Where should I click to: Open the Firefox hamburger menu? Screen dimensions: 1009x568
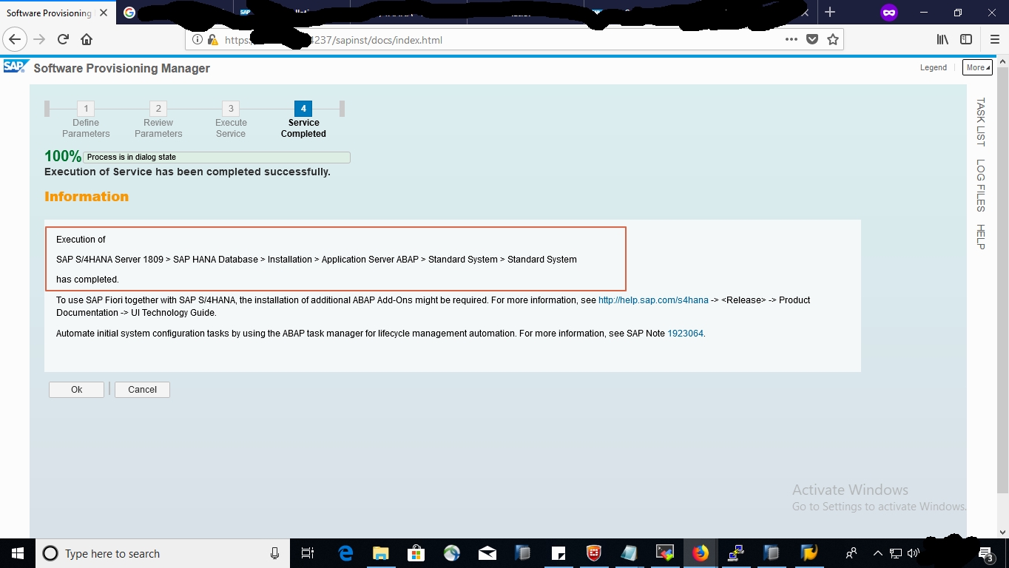[994, 40]
